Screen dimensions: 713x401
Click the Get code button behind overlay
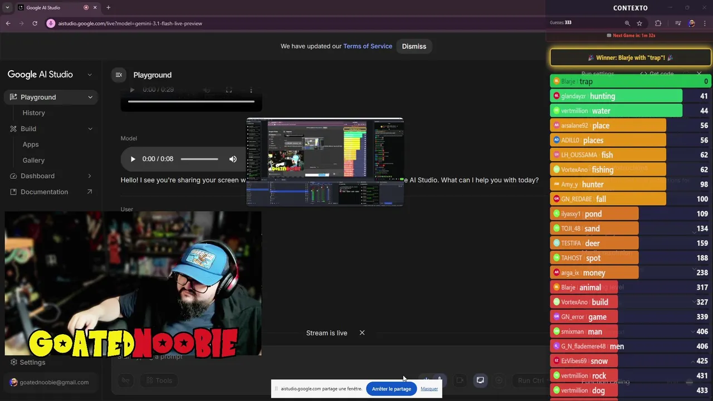pos(657,74)
